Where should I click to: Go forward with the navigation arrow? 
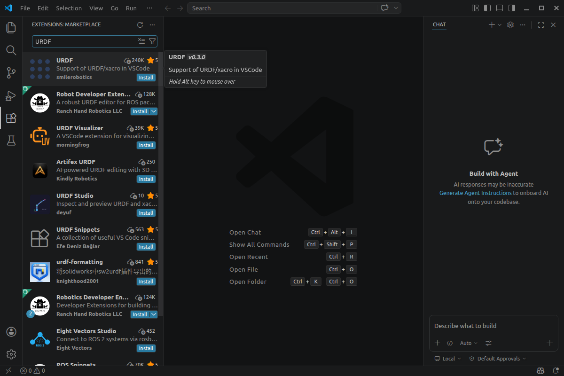coord(180,8)
